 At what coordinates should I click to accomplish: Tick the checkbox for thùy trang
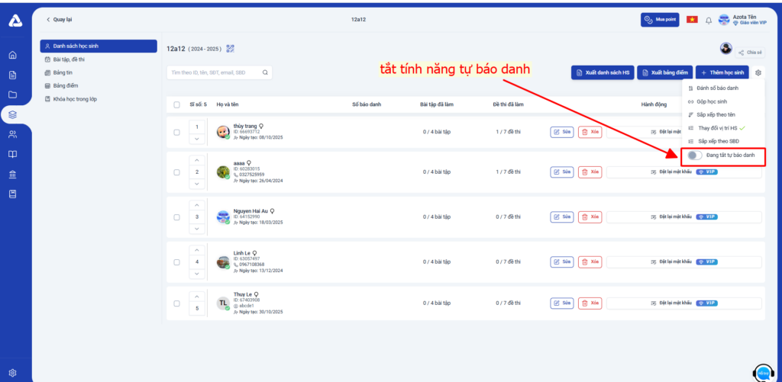click(177, 132)
